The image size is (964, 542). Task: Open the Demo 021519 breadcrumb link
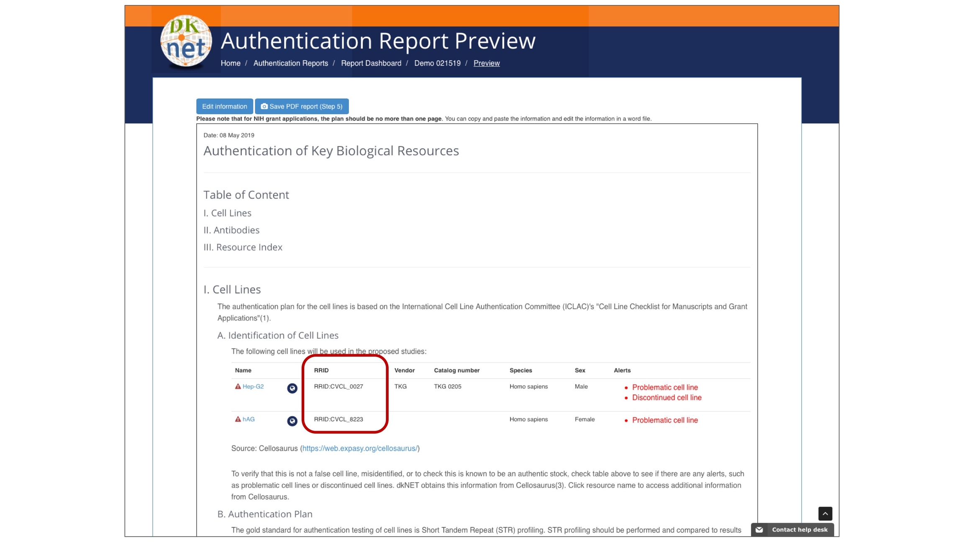[x=437, y=63]
